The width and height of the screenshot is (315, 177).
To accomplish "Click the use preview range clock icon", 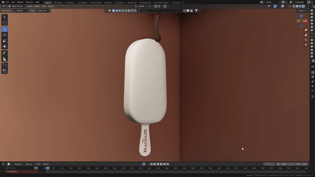I will (x=278, y=164).
